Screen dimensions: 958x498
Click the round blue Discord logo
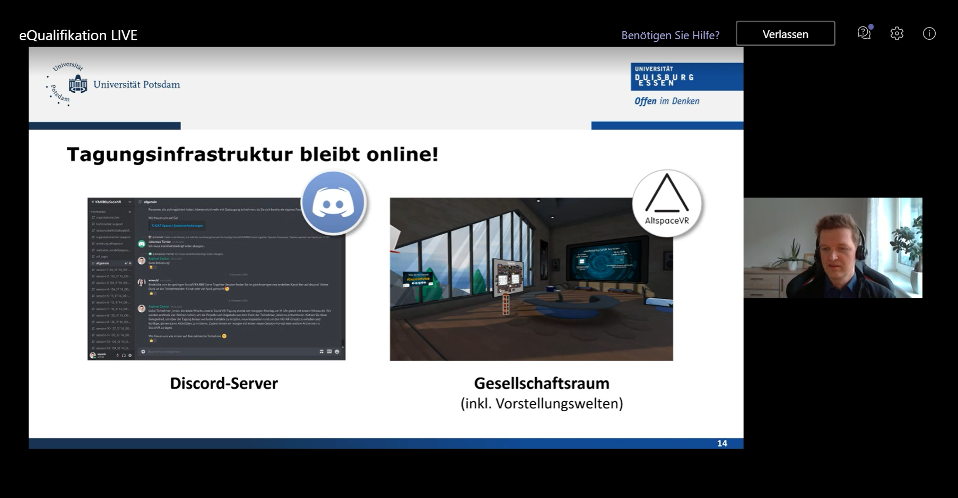pyautogui.click(x=333, y=203)
